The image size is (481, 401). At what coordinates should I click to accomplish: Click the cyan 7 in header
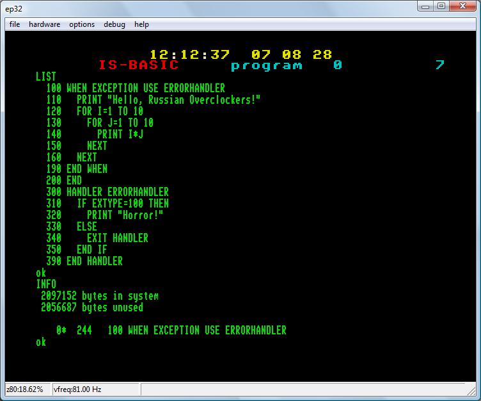pos(440,65)
